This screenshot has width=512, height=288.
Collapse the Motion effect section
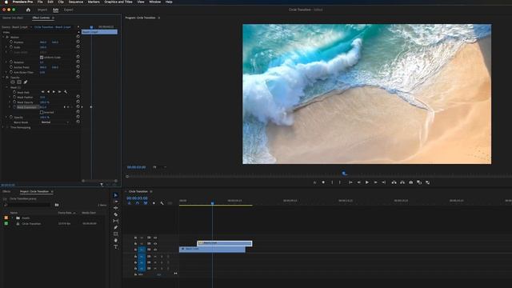click(3, 38)
